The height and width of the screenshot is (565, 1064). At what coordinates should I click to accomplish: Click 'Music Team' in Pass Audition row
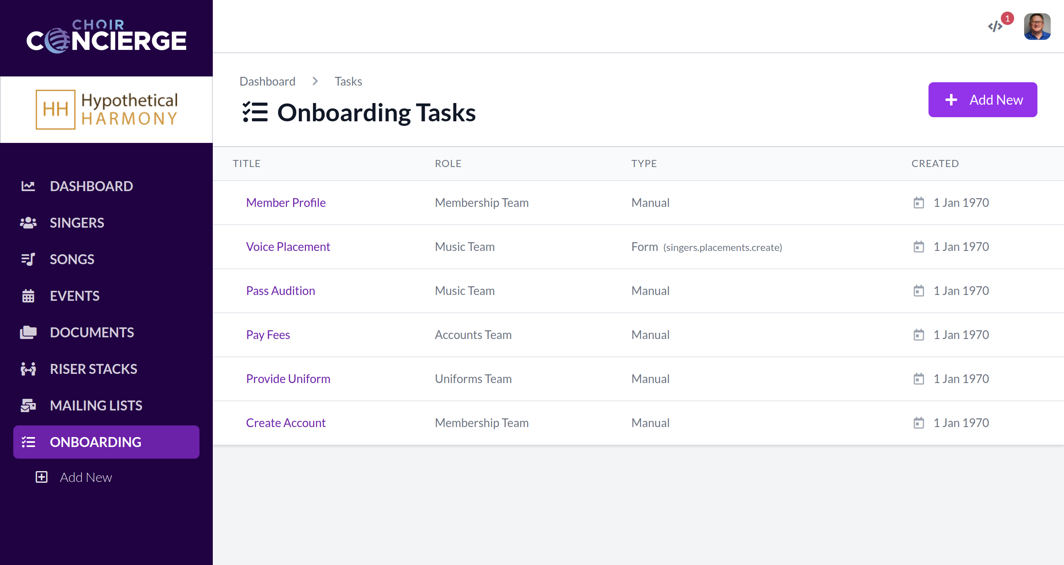(x=465, y=291)
